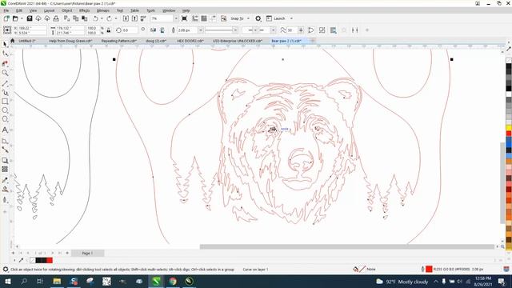Click the Import icon in the toolbar
Screen dimensions: 512x288
pos(126,18)
